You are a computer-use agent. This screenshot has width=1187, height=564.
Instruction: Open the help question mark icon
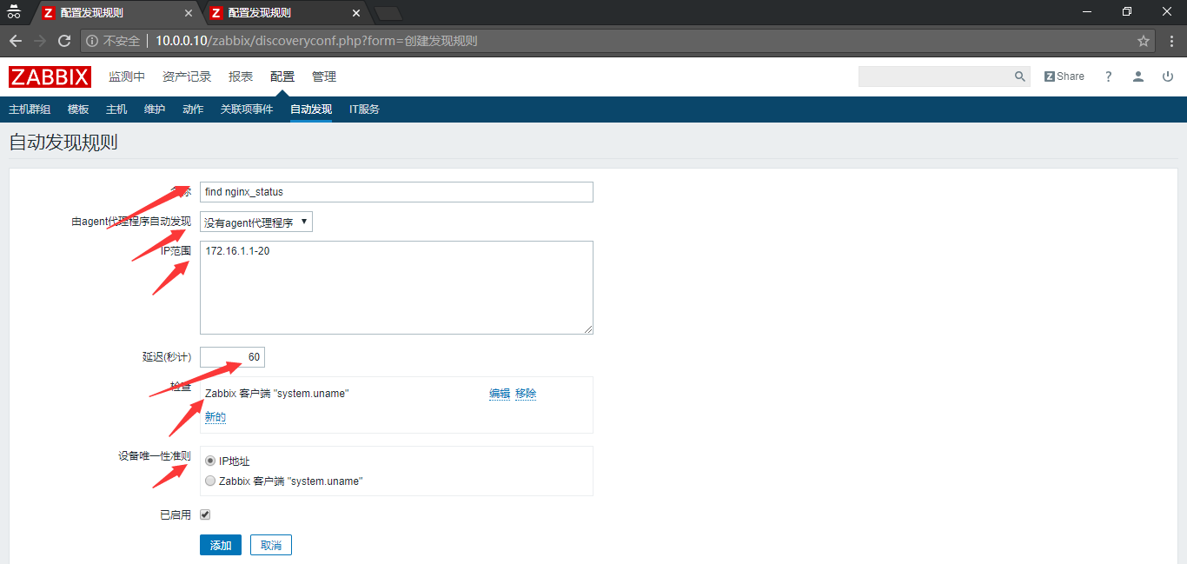click(1109, 76)
